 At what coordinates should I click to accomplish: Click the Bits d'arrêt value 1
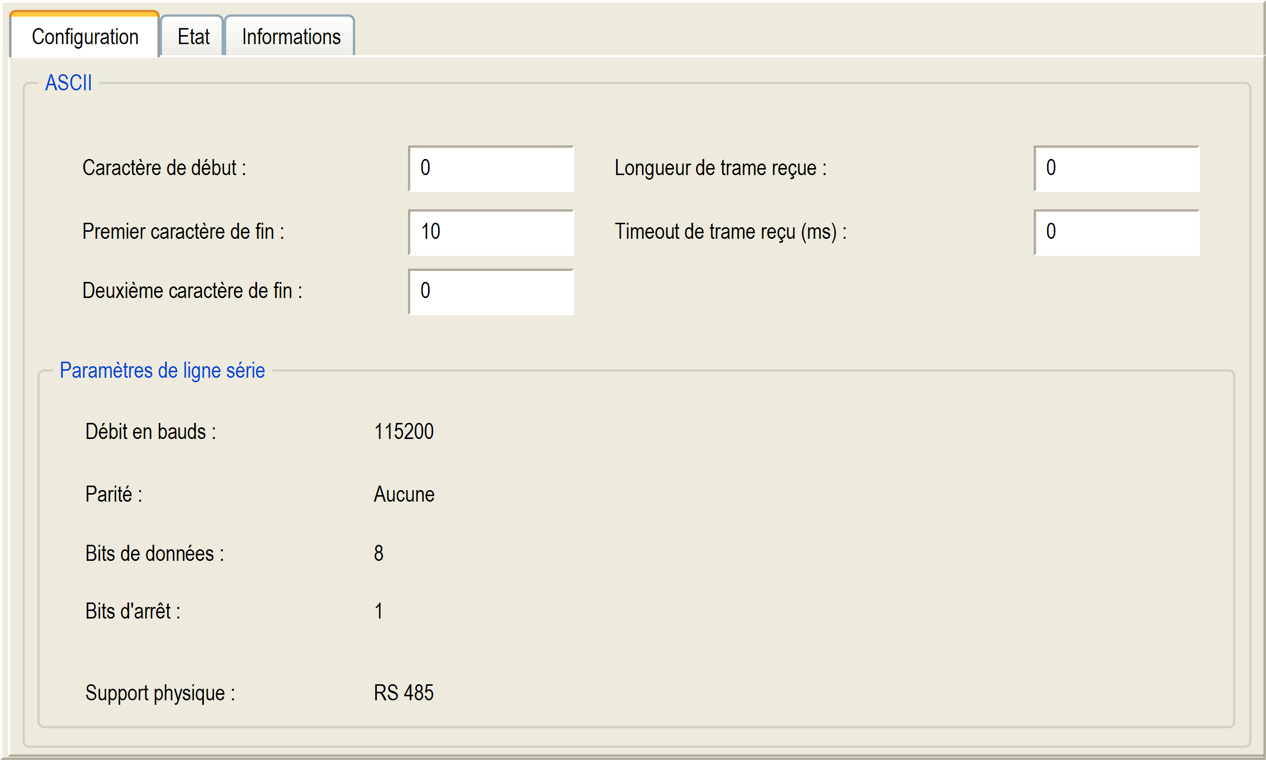click(378, 612)
